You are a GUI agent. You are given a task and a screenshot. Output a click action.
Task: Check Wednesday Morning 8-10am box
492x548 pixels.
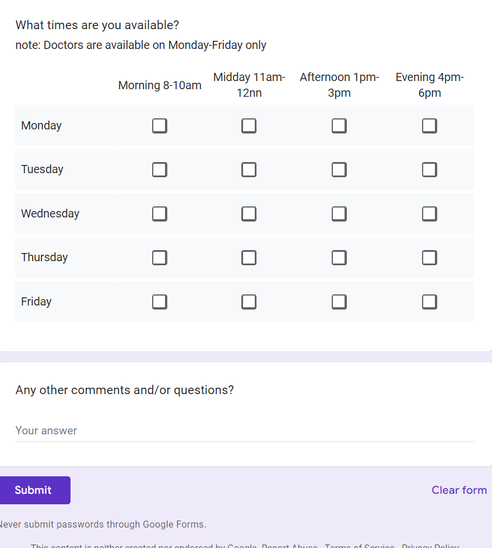[x=160, y=214]
